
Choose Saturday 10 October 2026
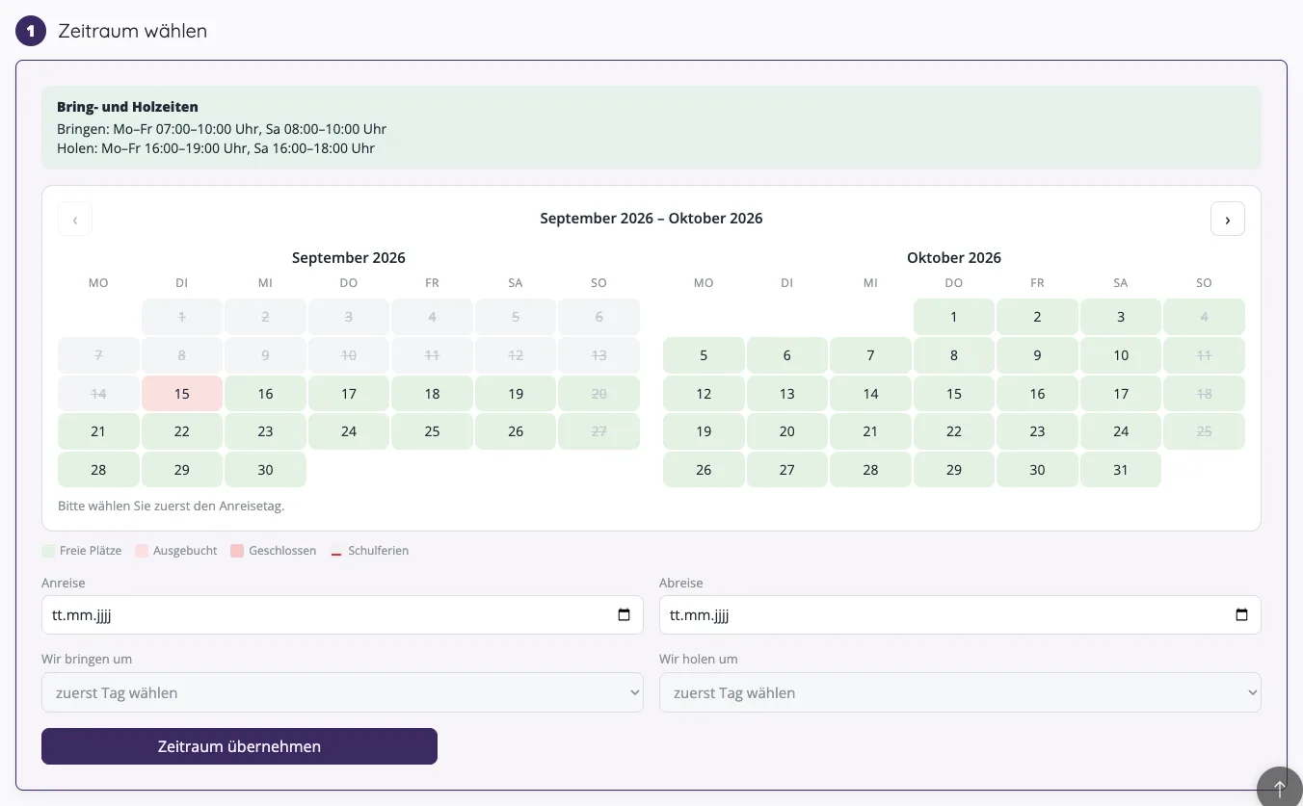click(x=1121, y=355)
